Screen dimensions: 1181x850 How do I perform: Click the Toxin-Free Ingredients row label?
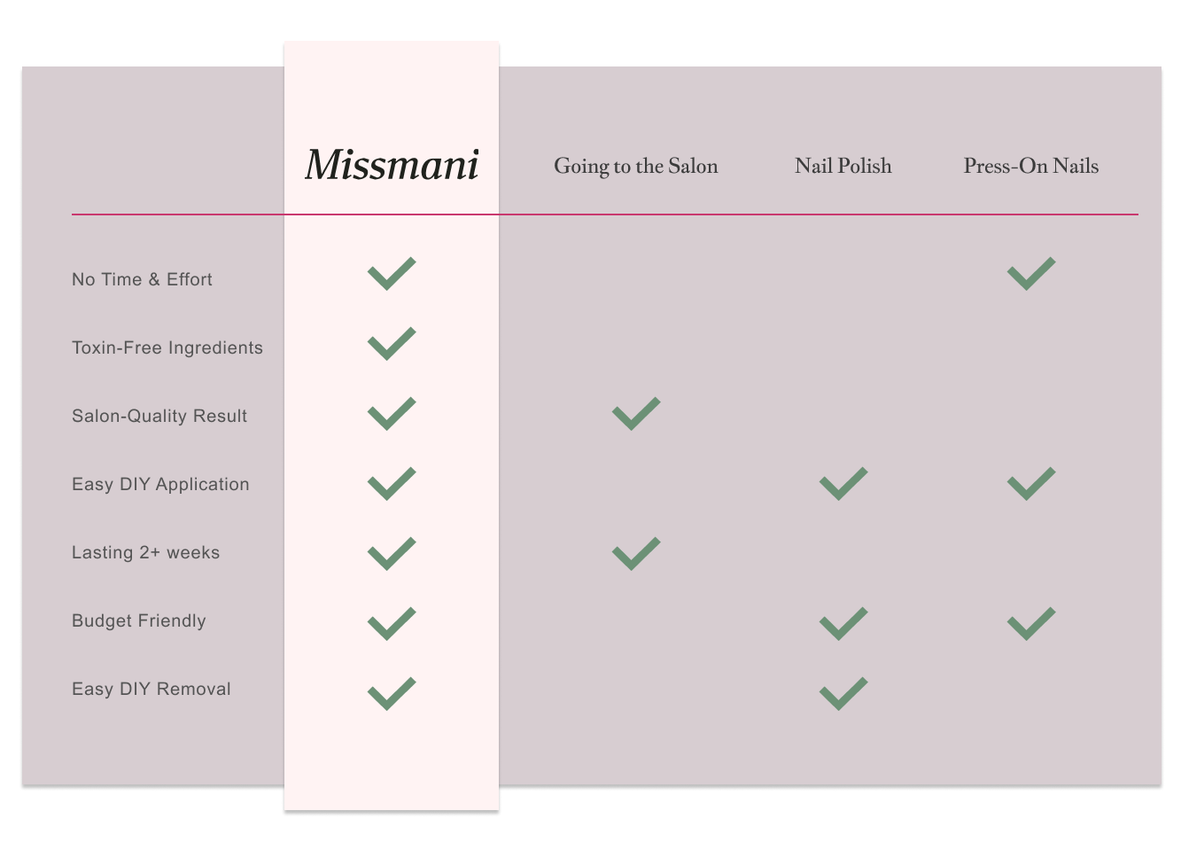[167, 347]
